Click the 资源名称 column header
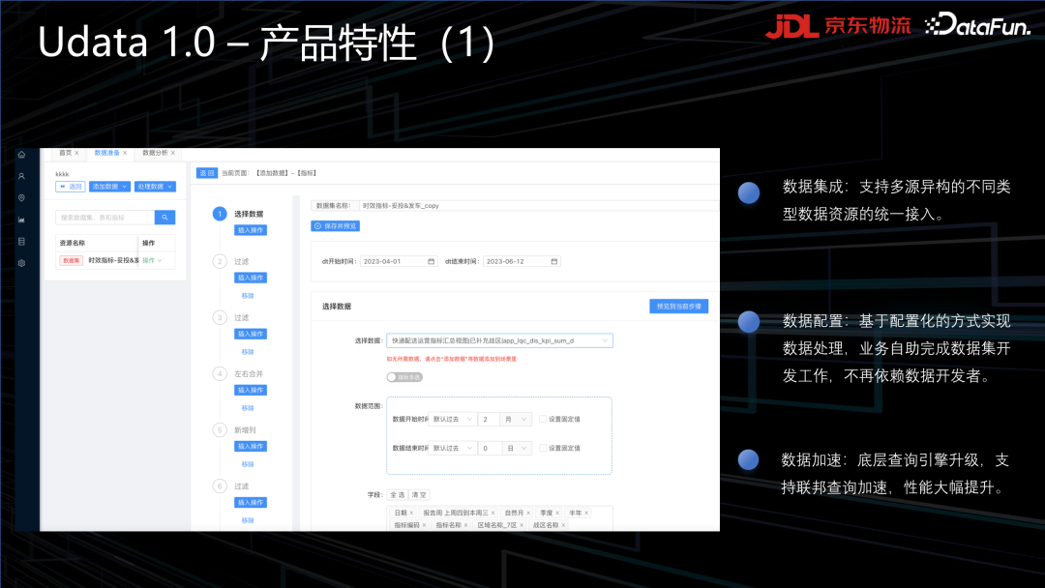 tap(72, 243)
